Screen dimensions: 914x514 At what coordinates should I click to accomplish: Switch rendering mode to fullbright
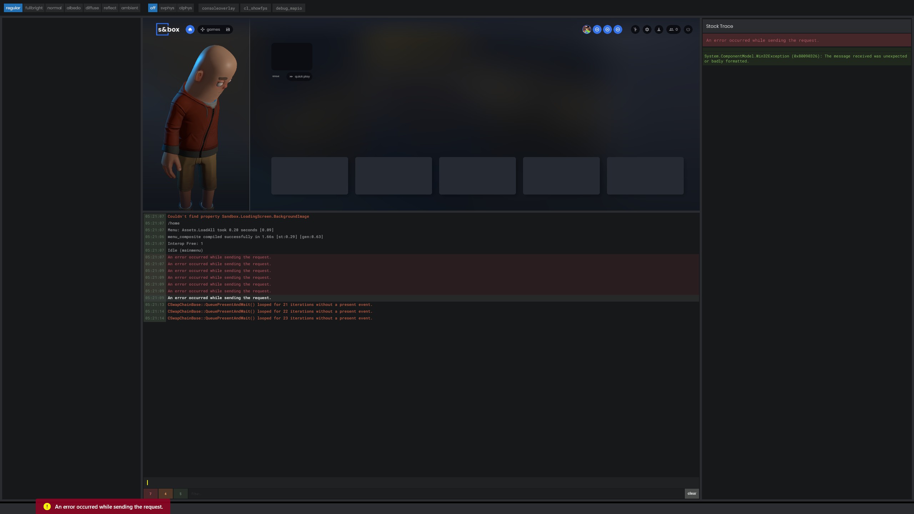click(x=34, y=7)
